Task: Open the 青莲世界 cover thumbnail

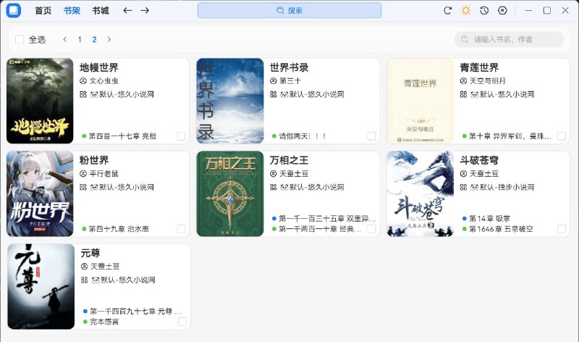Action: tap(420, 101)
